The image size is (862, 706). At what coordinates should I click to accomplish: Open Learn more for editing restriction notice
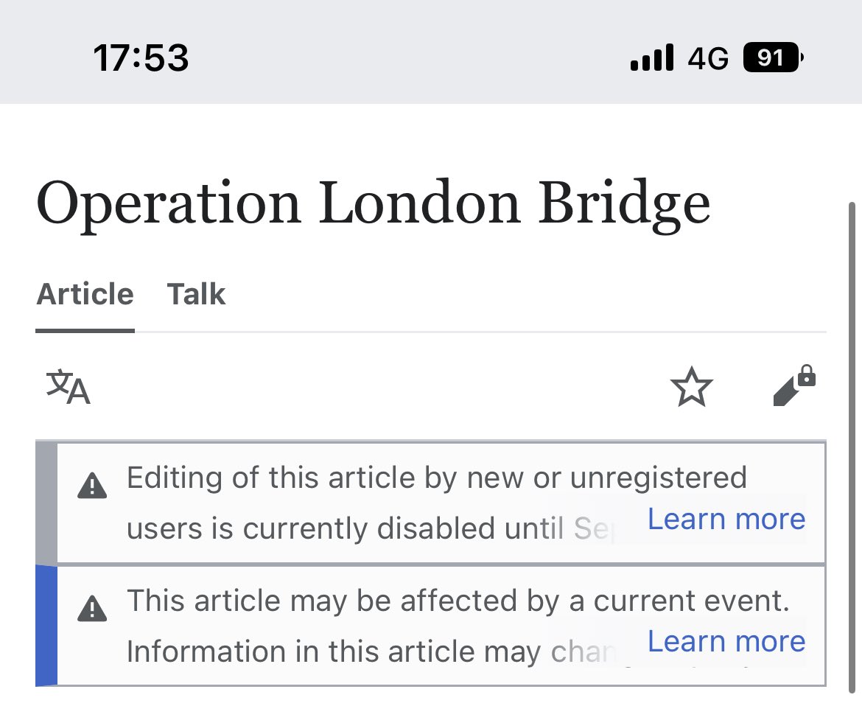click(726, 520)
